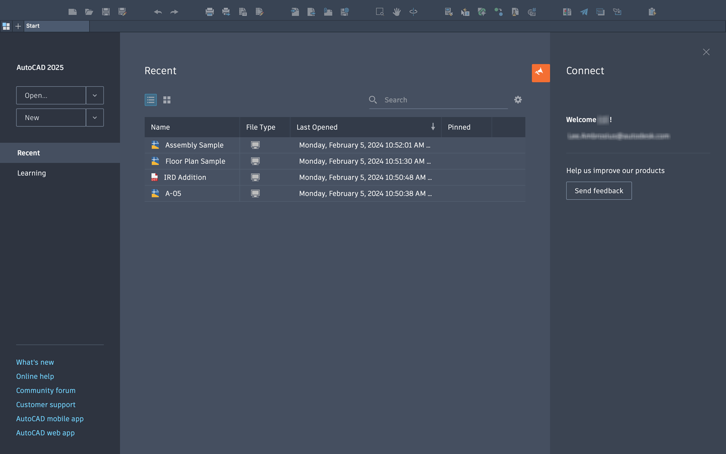Open the Floor Plan Sample recent file

pos(195,161)
